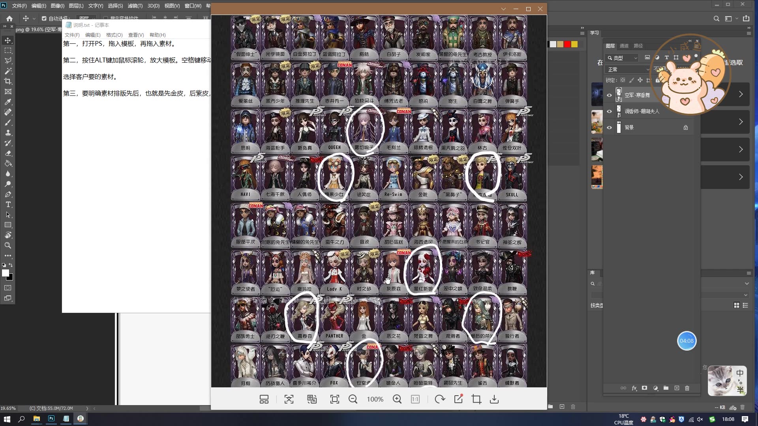Hide the 调香师-珊瑚夫人 layer
Image resolution: width=758 pixels, height=426 pixels.
[x=609, y=111]
